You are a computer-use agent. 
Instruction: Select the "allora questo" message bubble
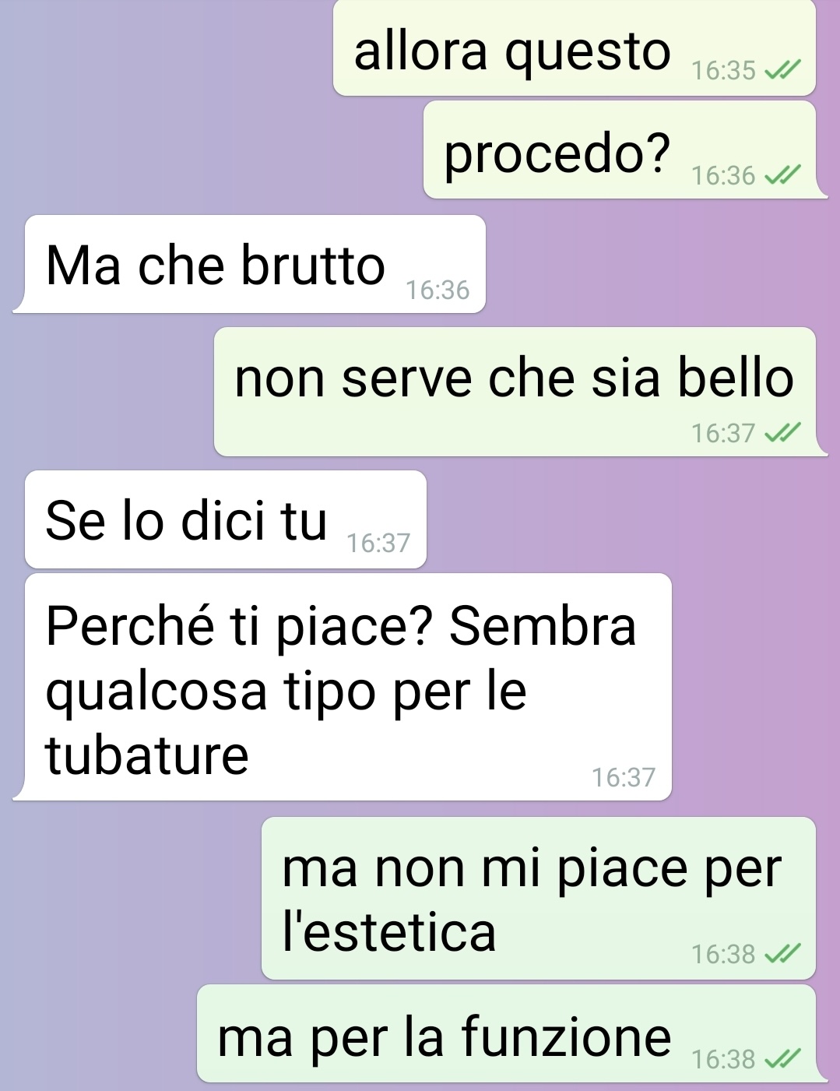[575, 48]
